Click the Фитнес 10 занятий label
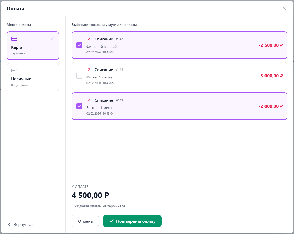Viewport: 294px width, 234px height. coord(102,47)
